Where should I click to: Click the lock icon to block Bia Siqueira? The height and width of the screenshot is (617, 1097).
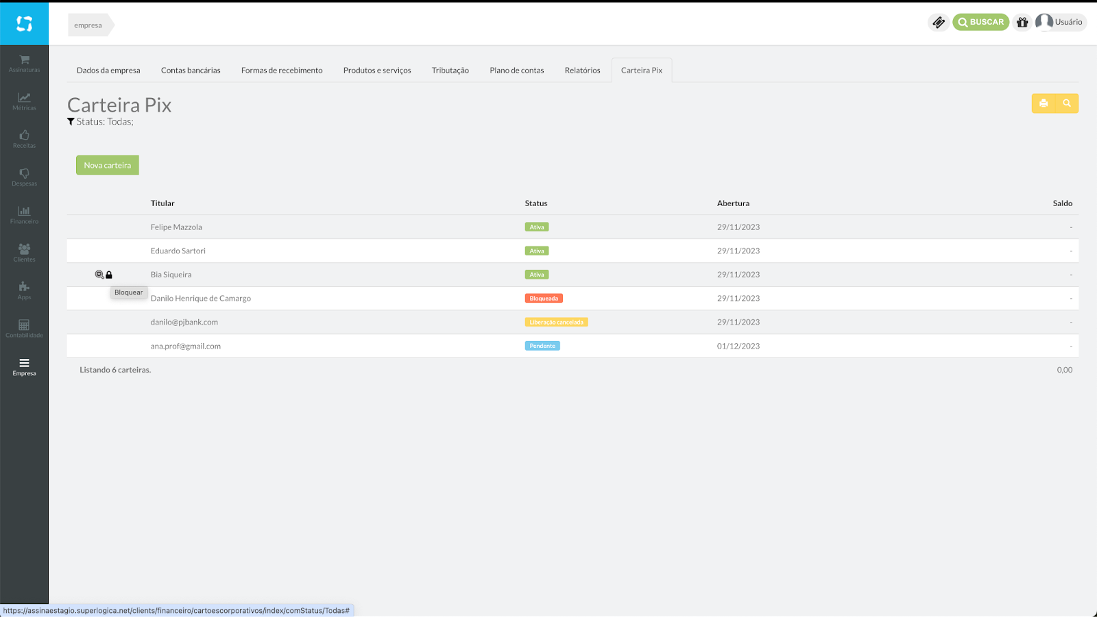coord(109,275)
